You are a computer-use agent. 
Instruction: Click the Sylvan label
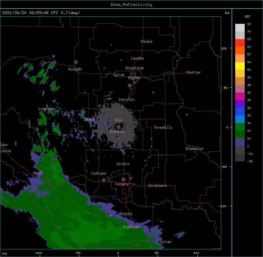(119, 75)
